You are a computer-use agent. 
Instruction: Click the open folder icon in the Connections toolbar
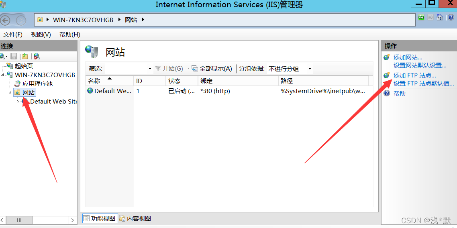(x=25, y=56)
